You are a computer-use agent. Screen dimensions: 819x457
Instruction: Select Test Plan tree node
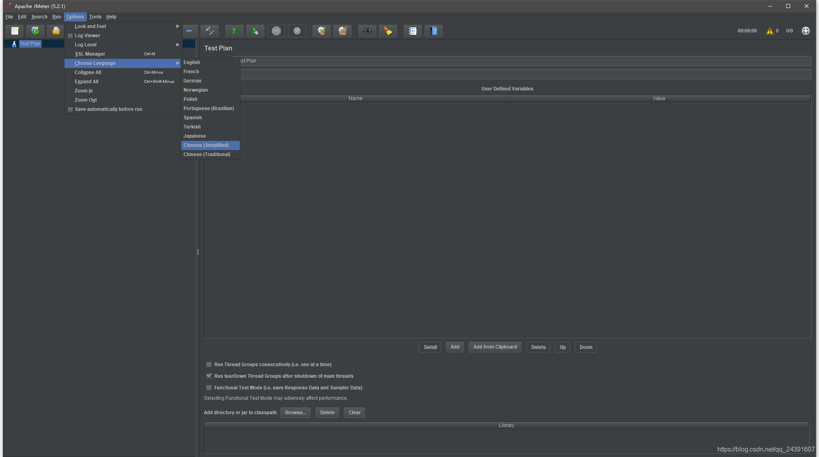[30, 44]
